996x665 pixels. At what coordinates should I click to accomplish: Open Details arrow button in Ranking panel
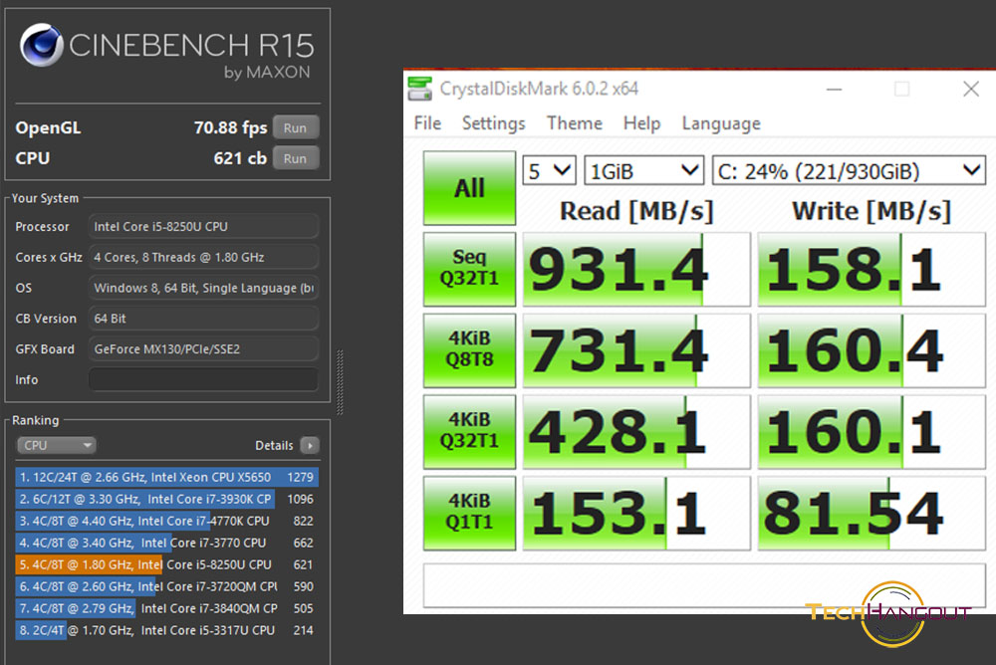310,445
